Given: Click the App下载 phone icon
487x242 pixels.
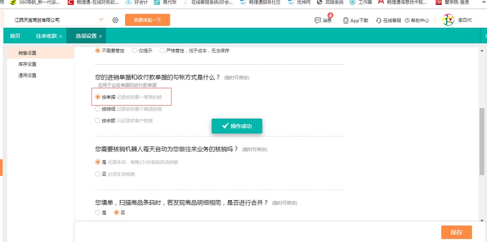Looking at the screenshot, I should pos(346,20).
